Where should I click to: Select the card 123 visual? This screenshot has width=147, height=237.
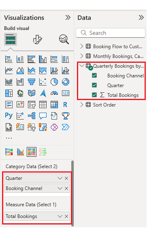pyautogui.click(x=66, y=93)
